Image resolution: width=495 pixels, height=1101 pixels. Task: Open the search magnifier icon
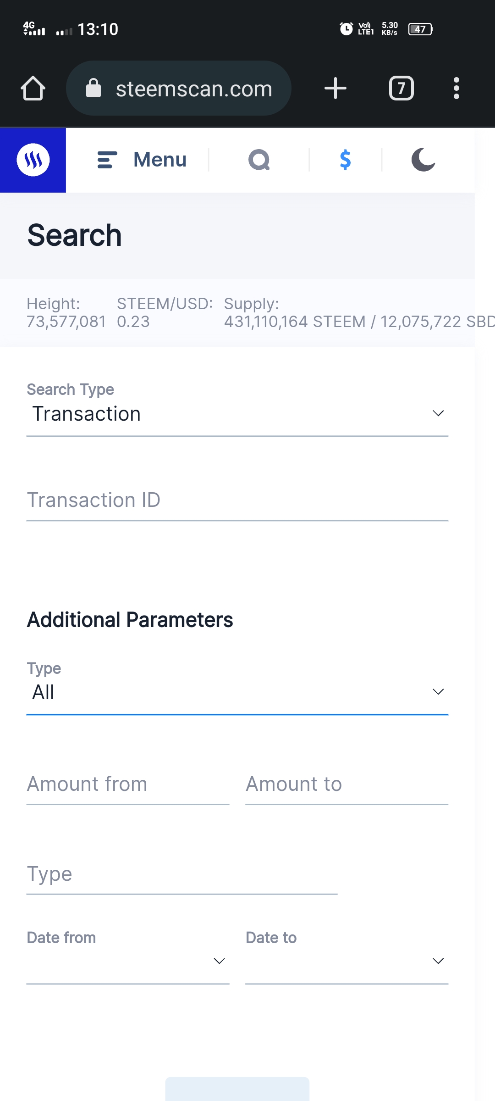point(259,160)
